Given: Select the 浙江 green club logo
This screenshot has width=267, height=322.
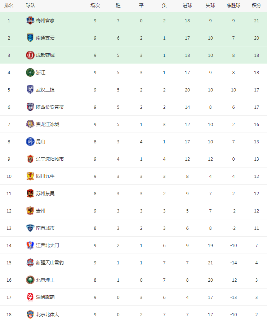Looking at the screenshot, I should (30, 72).
